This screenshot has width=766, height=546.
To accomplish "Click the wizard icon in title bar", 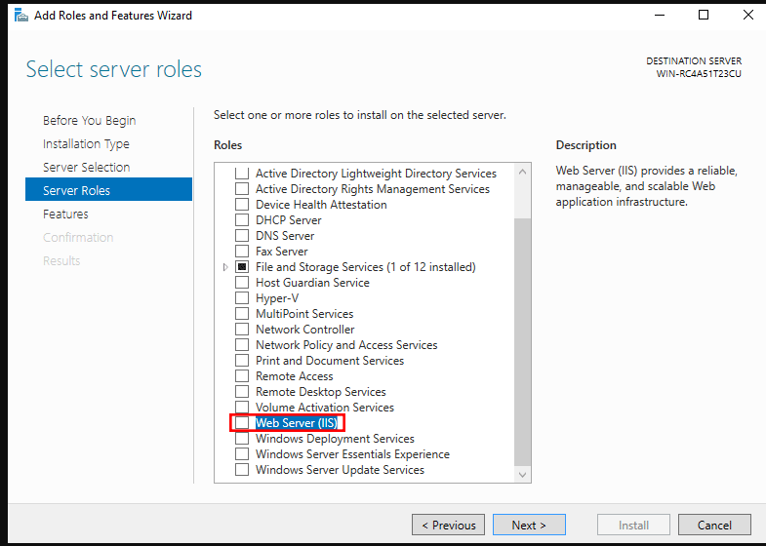I will (21, 16).
